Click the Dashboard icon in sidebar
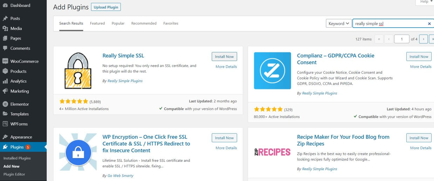The width and height of the screenshot is (434, 181). pyautogui.click(x=5, y=6)
